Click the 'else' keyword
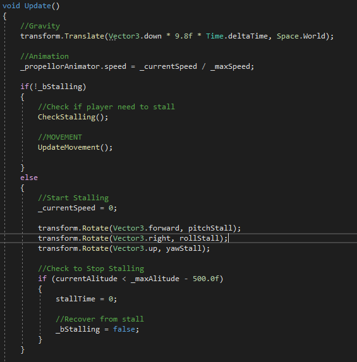 click(29, 178)
